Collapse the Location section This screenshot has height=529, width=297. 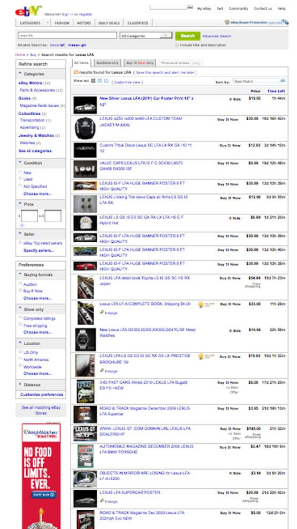20,343
